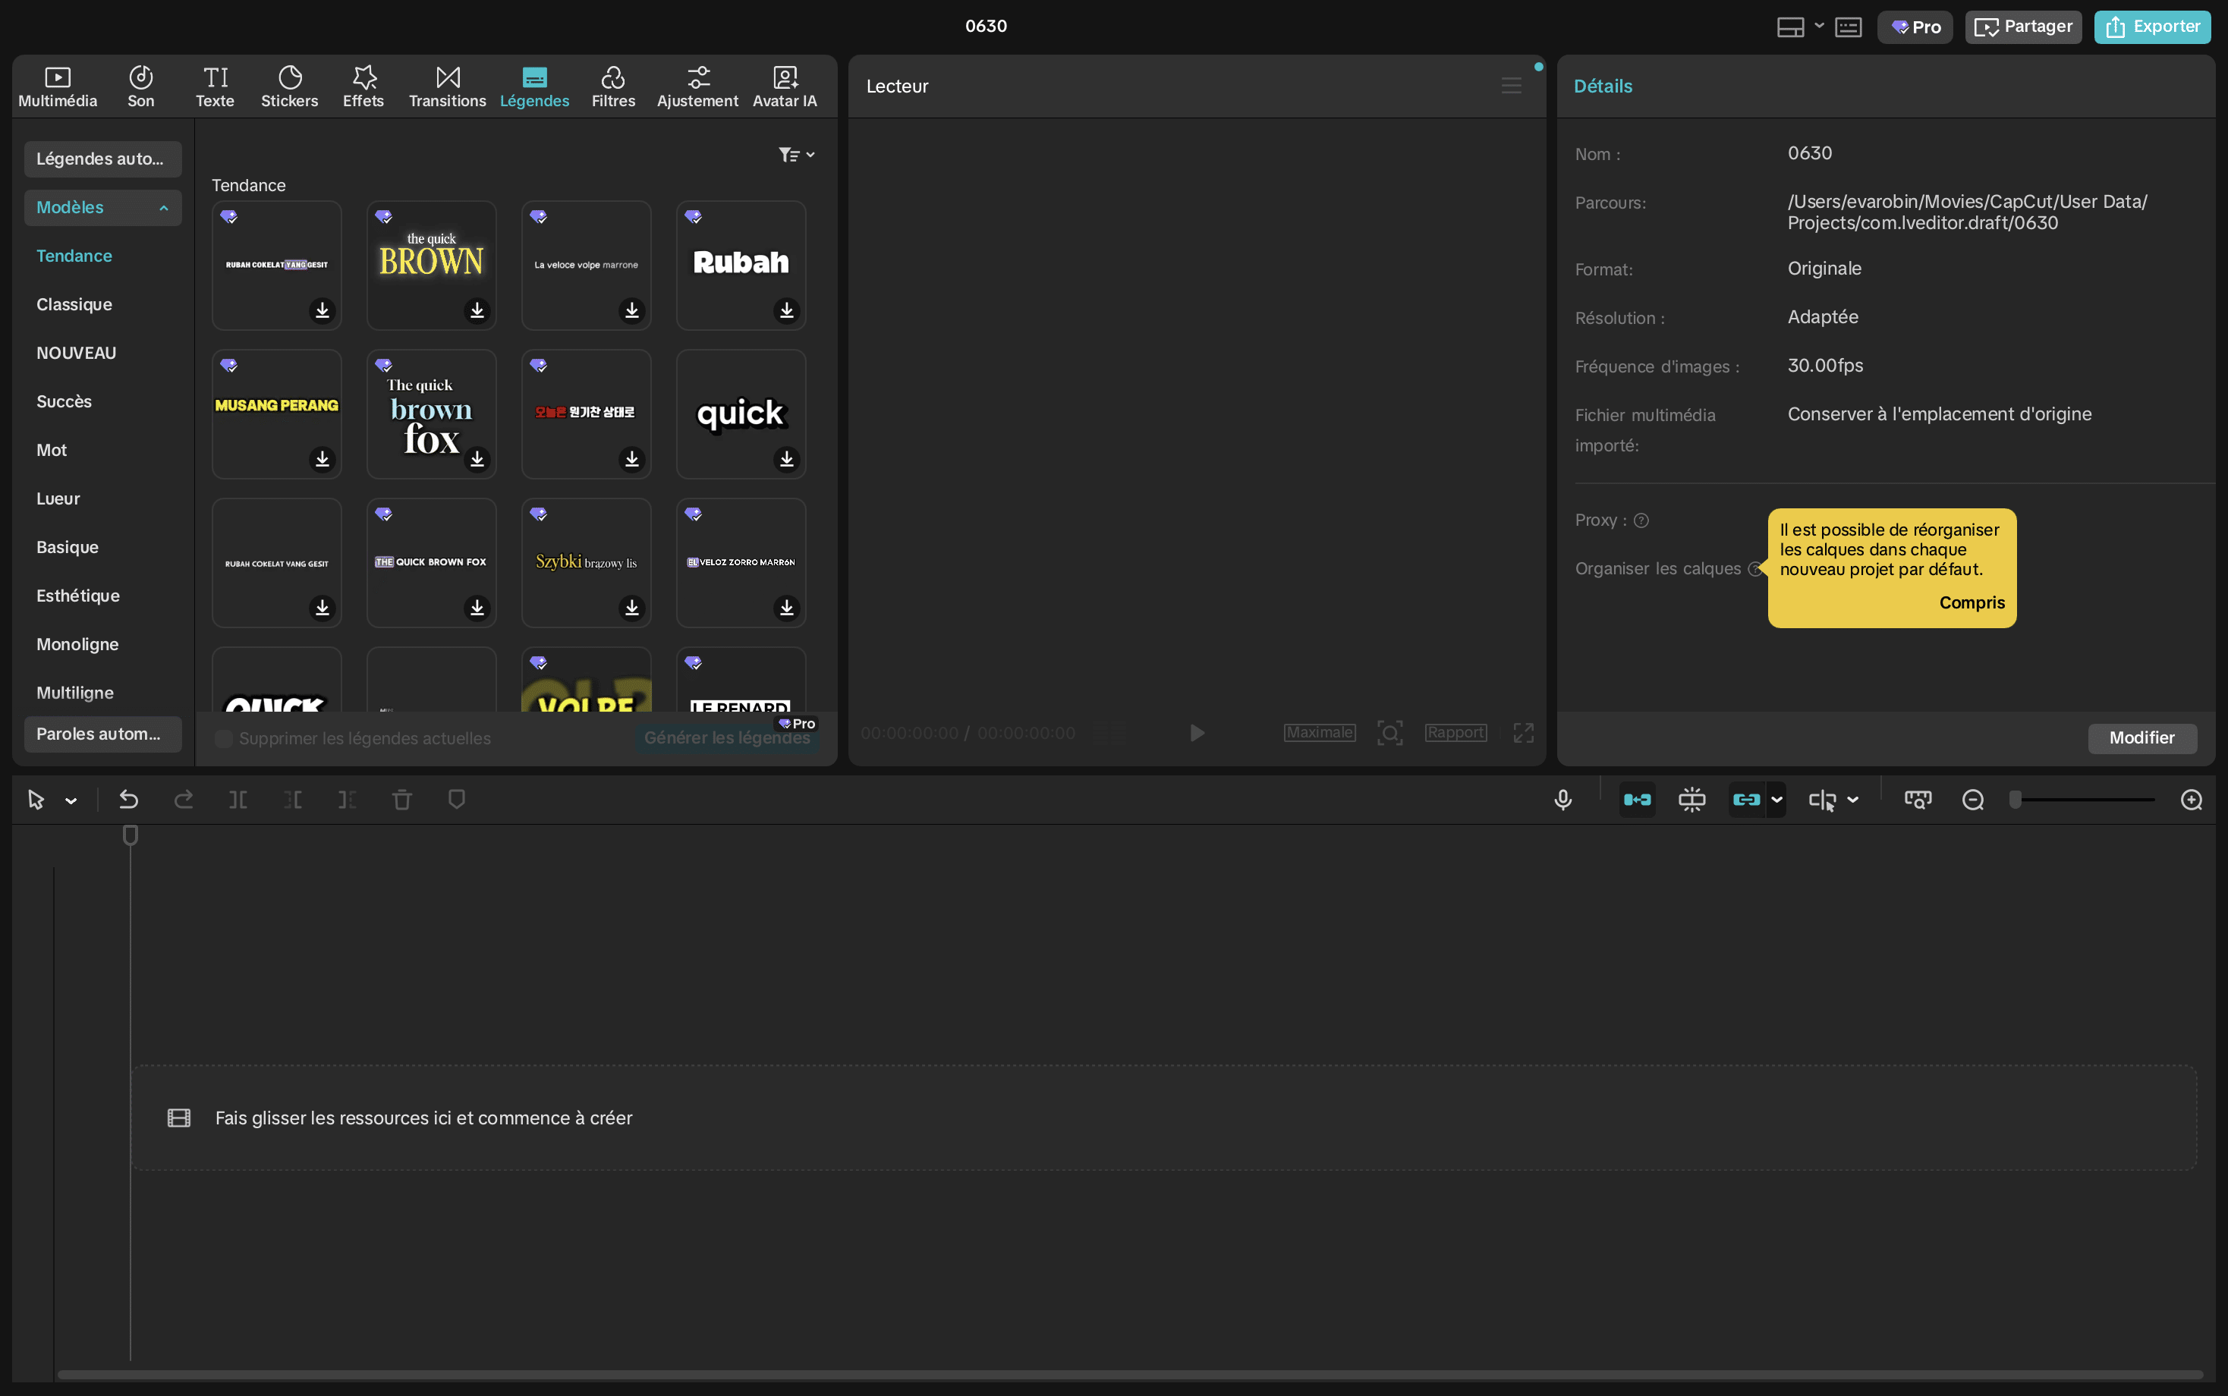Click the Pro upgrade button
2228x1396 pixels.
coord(1915,27)
